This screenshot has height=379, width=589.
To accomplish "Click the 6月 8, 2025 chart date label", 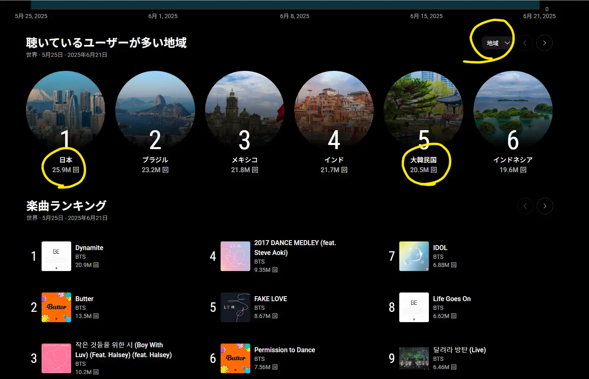I will [x=295, y=16].
